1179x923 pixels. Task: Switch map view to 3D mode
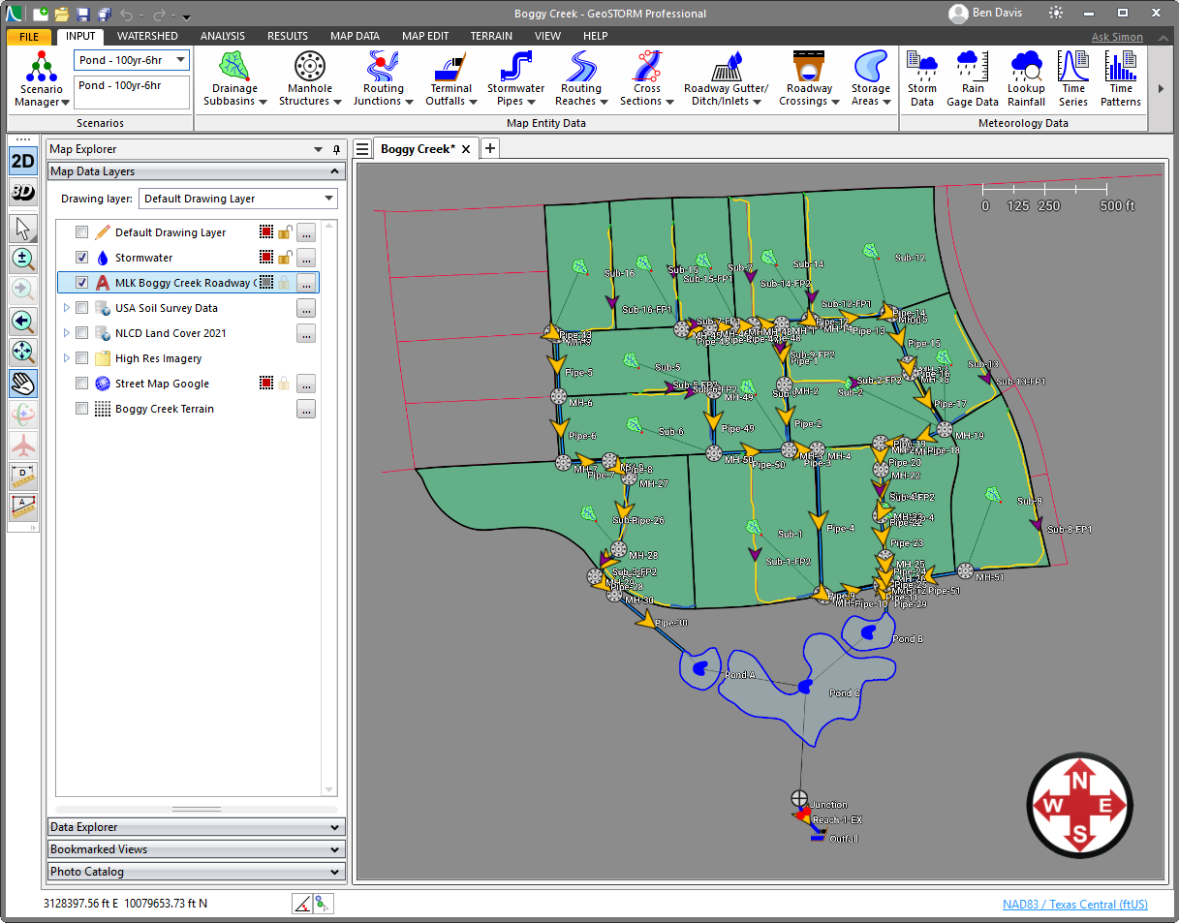pos(21,192)
